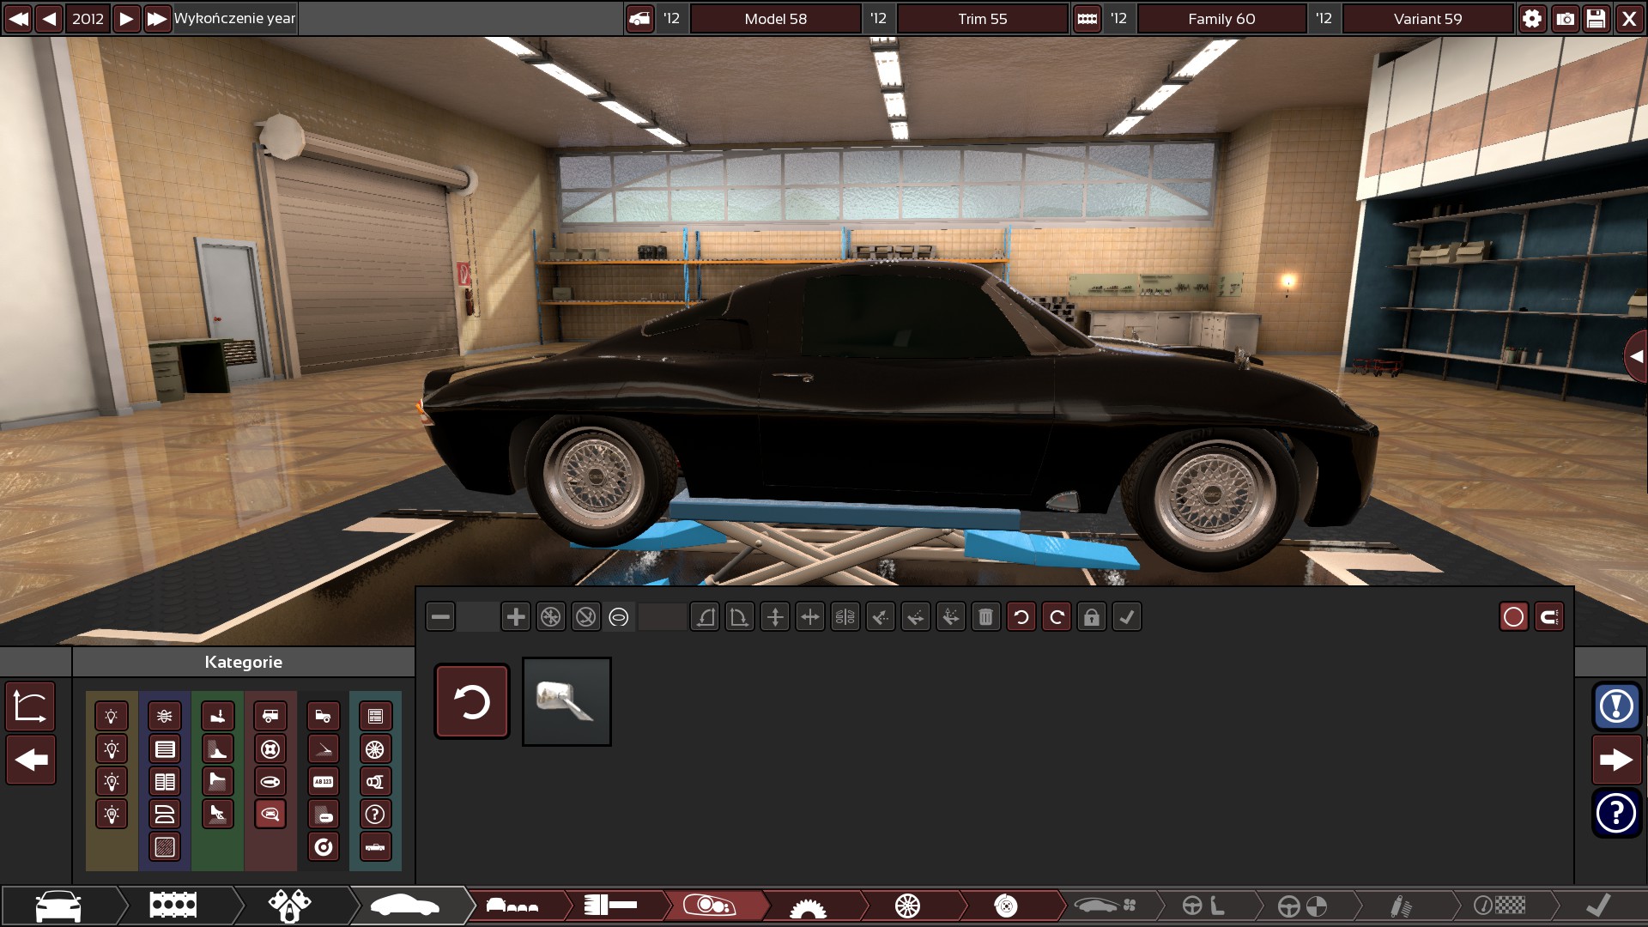Screen dimensions: 1648x927
Task: Toggle the ellipse shape tool
Action: tap(619, 616)
